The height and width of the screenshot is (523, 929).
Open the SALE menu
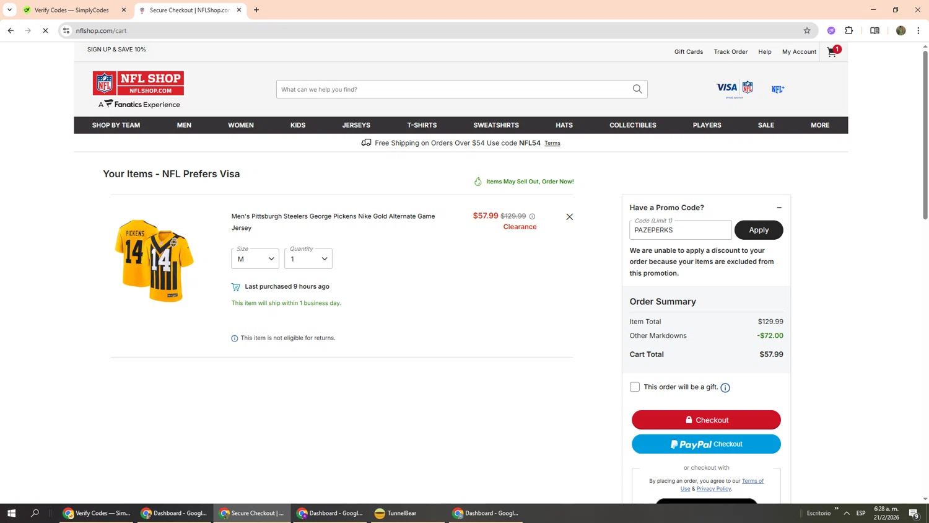pos(766,125)
